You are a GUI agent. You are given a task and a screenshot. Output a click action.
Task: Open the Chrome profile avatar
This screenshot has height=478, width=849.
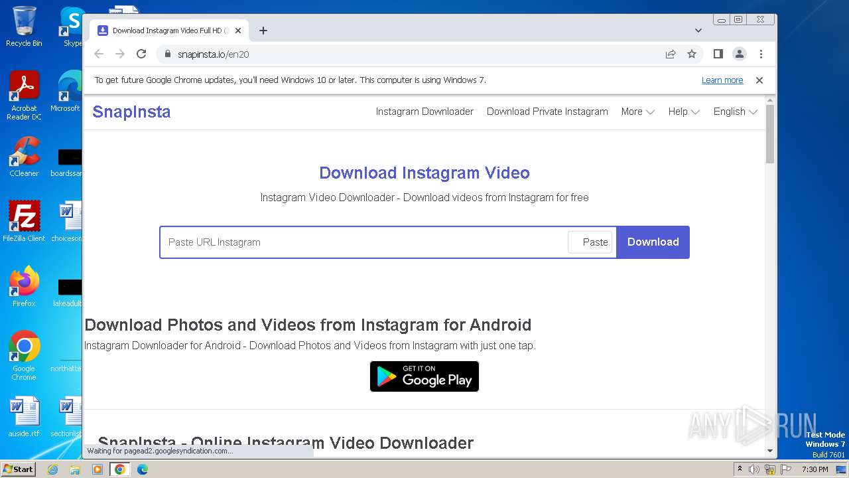point(740,54)
